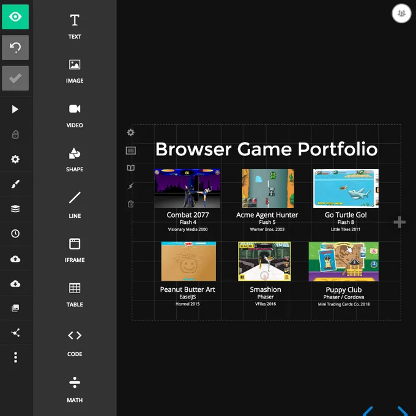This screenshot has width=416, height=416.
Task: Open the media library pictures icon
Action: click(15, 308)
